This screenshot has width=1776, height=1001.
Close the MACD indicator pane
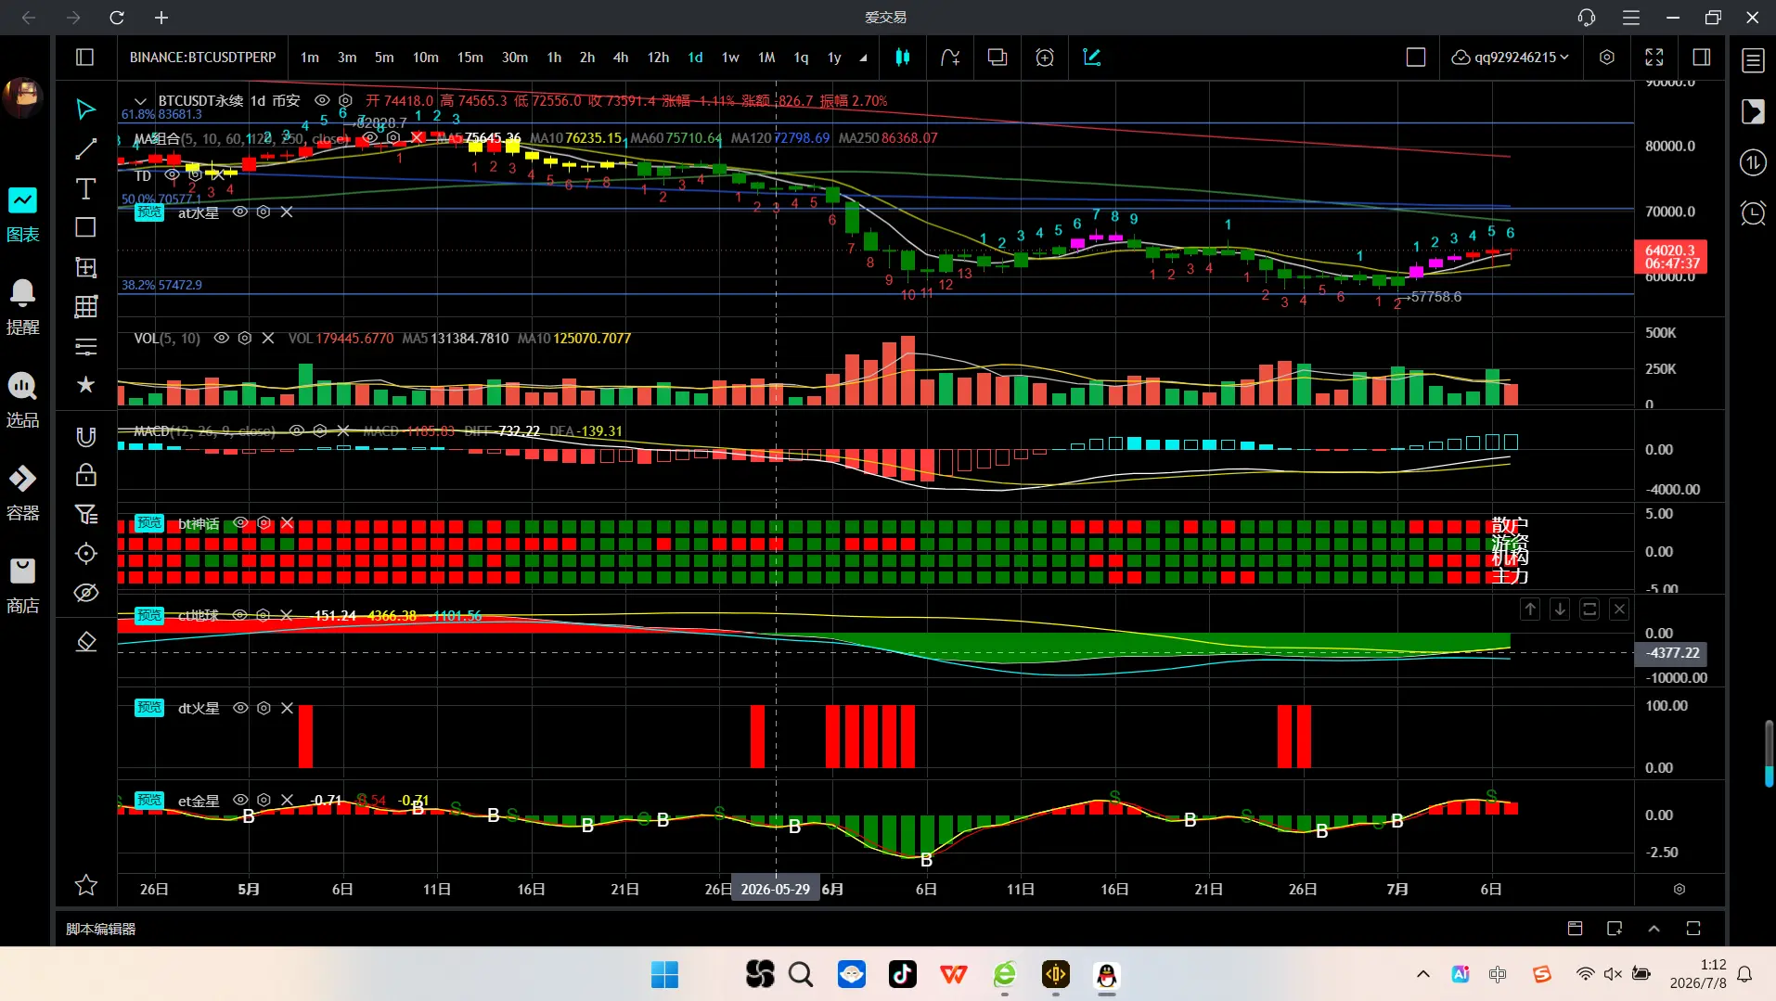[x=343, y=431]
